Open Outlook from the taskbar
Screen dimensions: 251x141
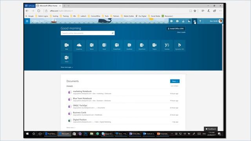click(x=149, y=134)
